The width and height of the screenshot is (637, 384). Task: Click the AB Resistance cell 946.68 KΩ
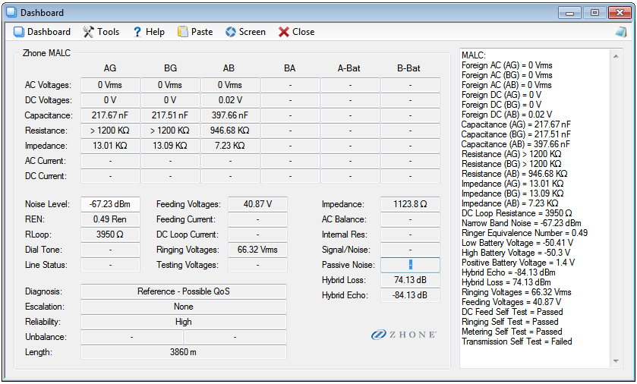[229, 131]
